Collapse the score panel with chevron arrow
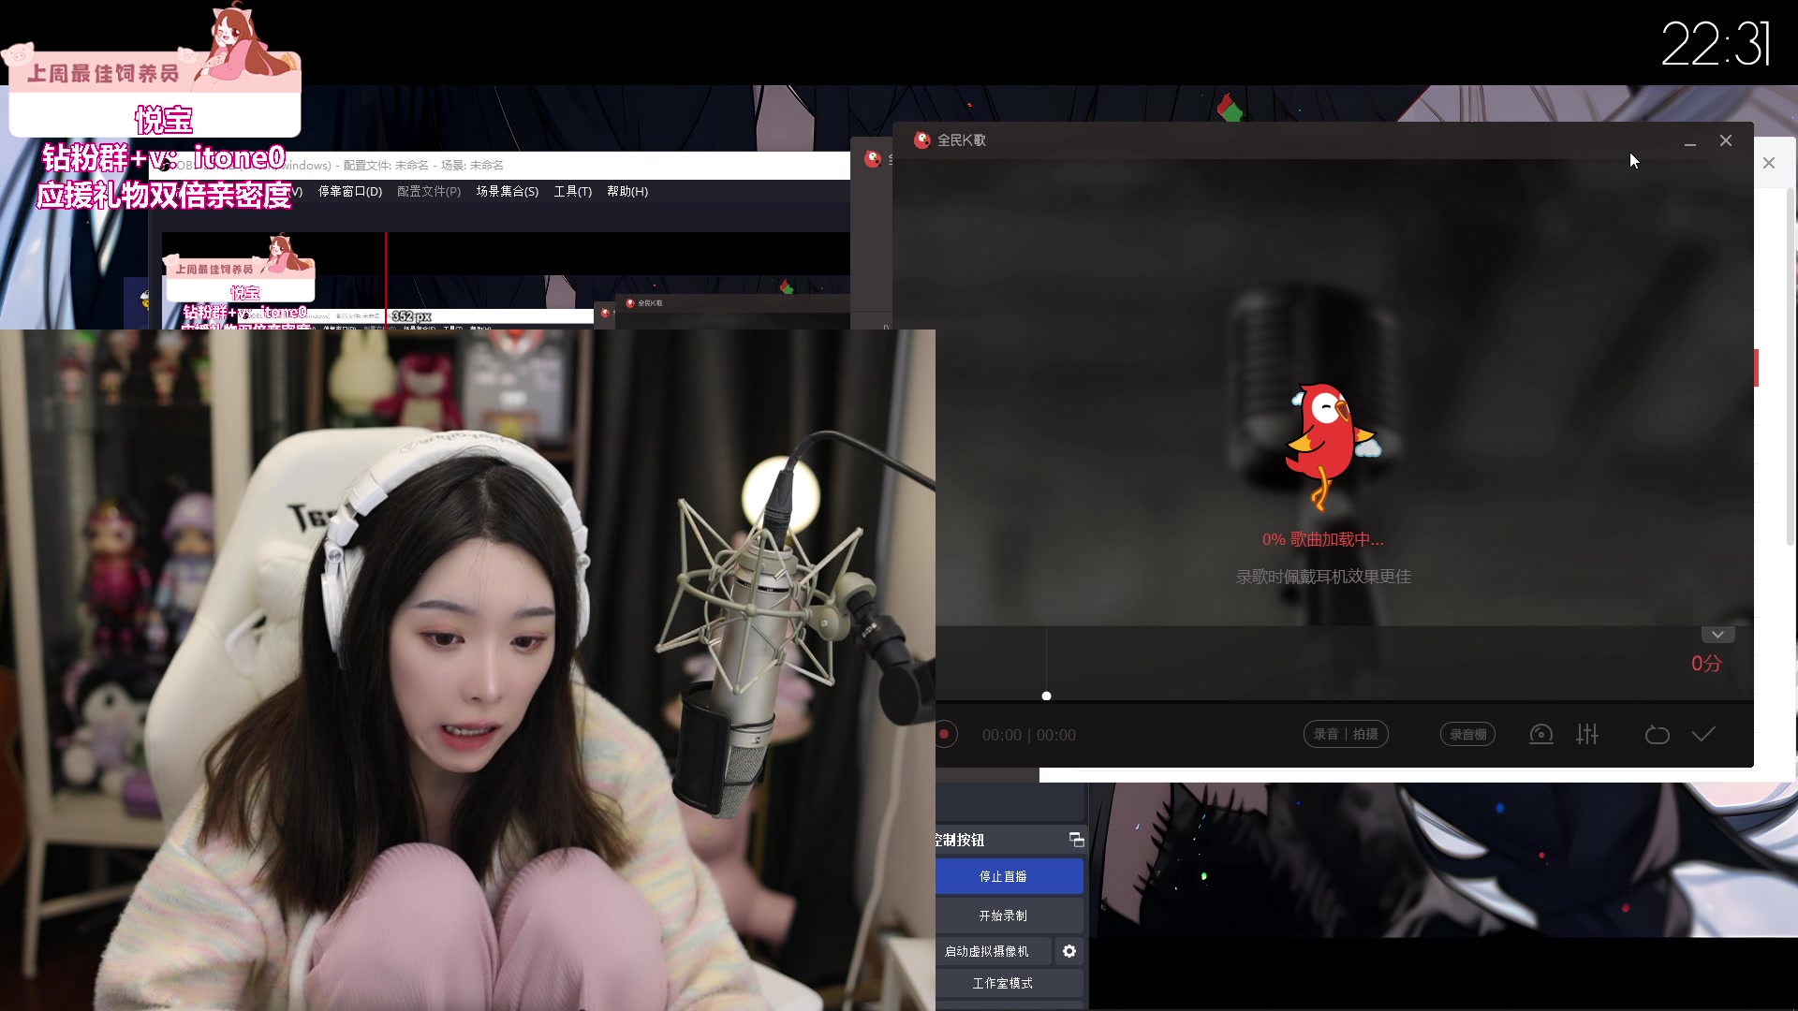The image size is (1798, 1011). [x=1717, y=635]
